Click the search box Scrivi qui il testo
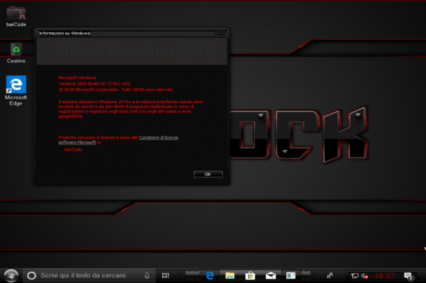 (x=88, y=275)
